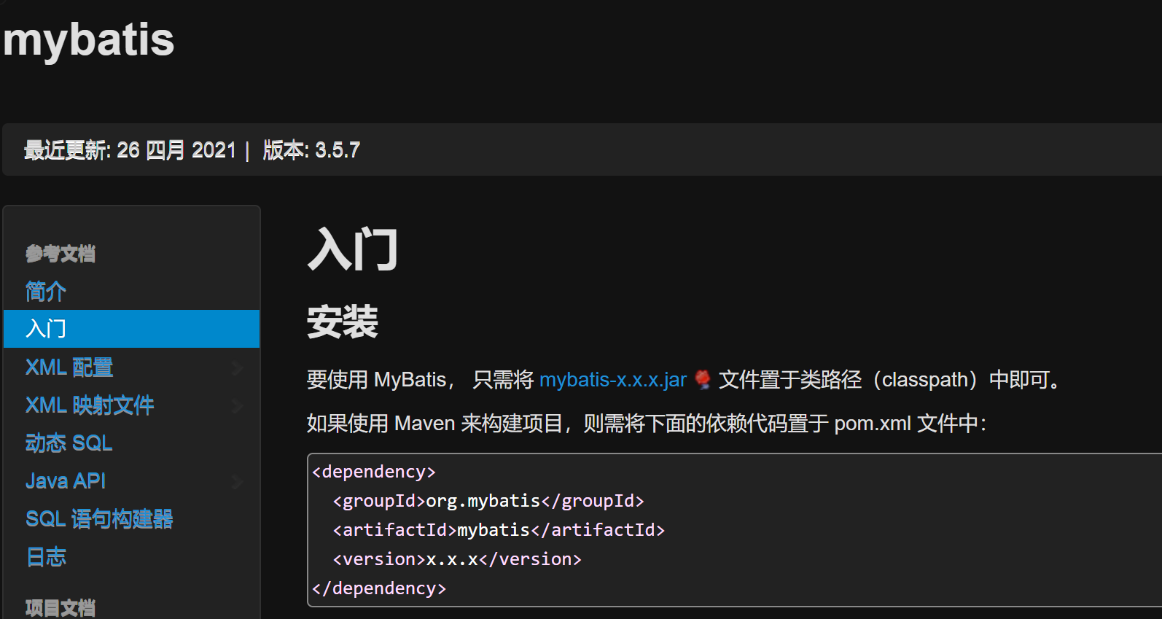The height and width of the screenshot is (619, 1162).
Task: Click the </dependency> closing tag line
Action: click(x=379, y=588)
